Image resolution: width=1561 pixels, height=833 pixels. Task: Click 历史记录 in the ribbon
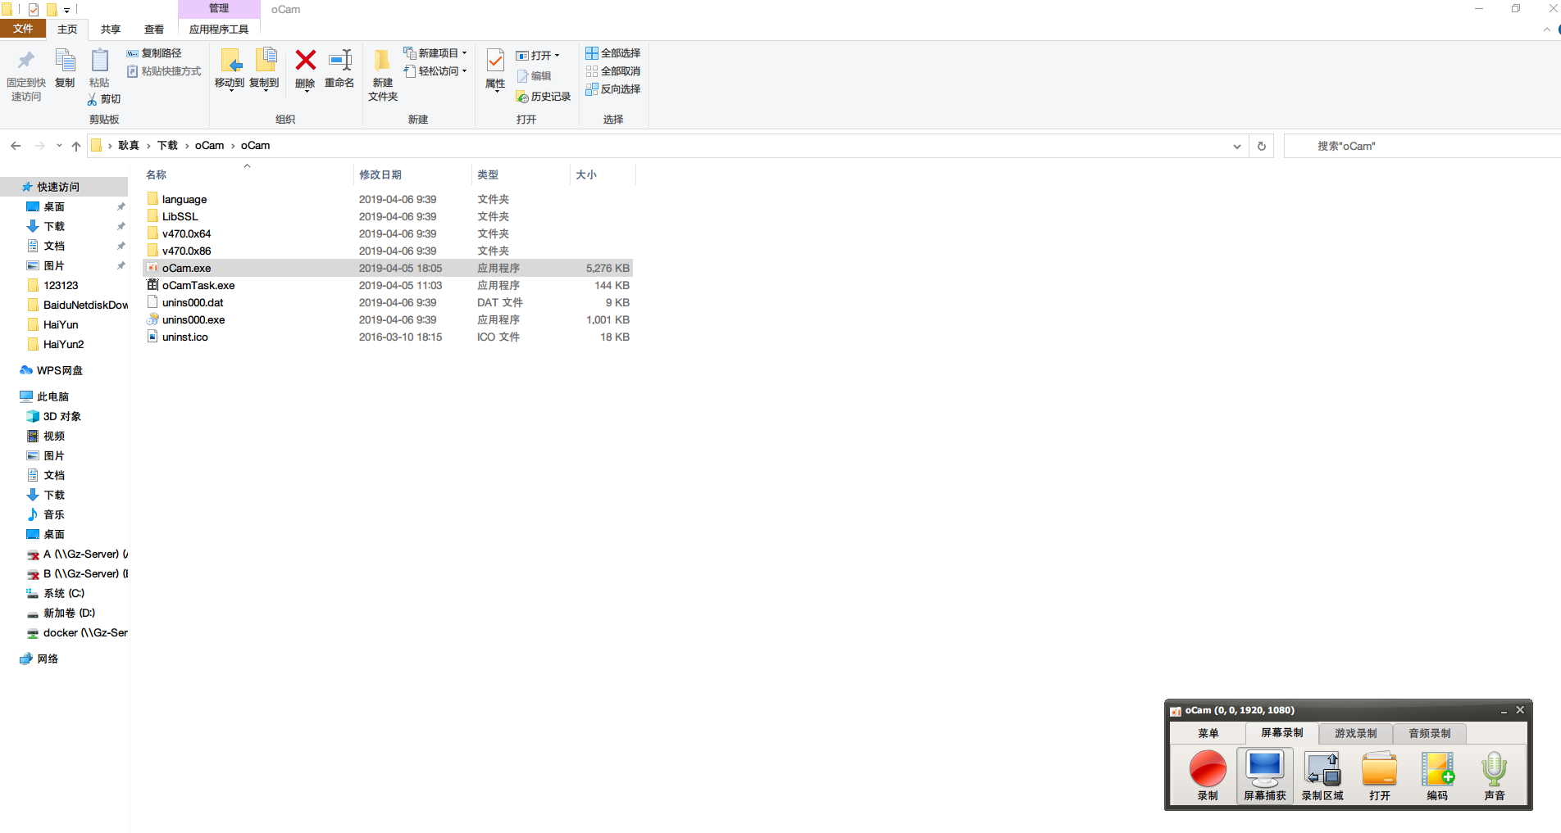[x=543, y=96]
